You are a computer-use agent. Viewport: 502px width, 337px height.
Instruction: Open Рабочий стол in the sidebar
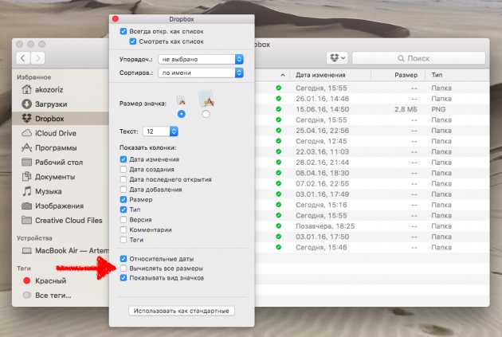click(61, 163)
